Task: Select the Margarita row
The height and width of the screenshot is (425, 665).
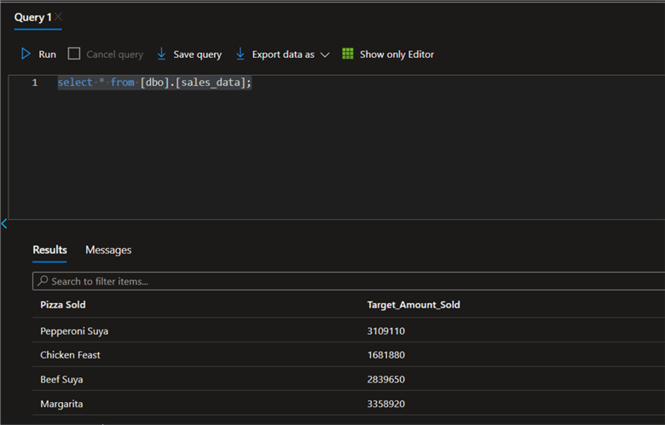Action: click(x=61, y=404)
